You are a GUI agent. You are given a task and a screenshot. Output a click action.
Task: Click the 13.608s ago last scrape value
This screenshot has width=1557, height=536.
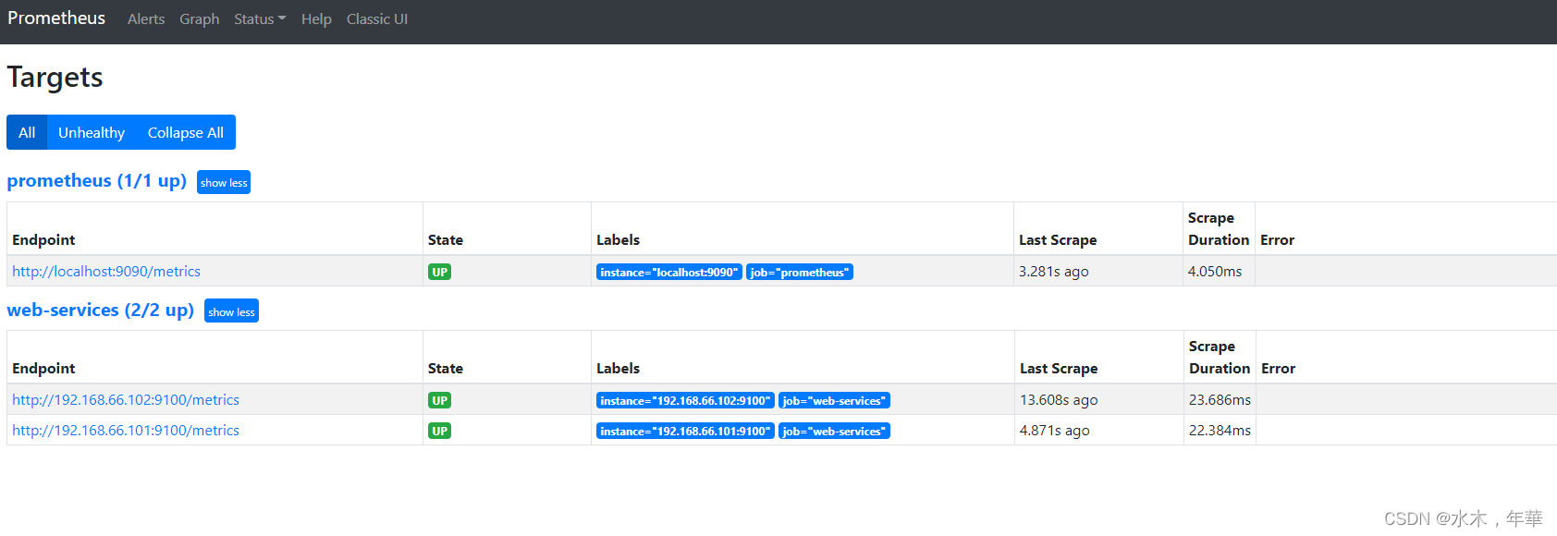pyautogui.click(x=1059, y=400)
